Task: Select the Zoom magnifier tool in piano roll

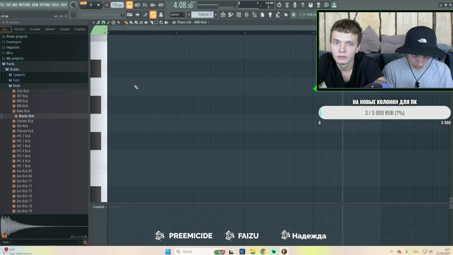Action: [161, 22]
